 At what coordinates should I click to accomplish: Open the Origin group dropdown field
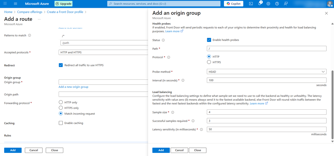click(103, 82)
